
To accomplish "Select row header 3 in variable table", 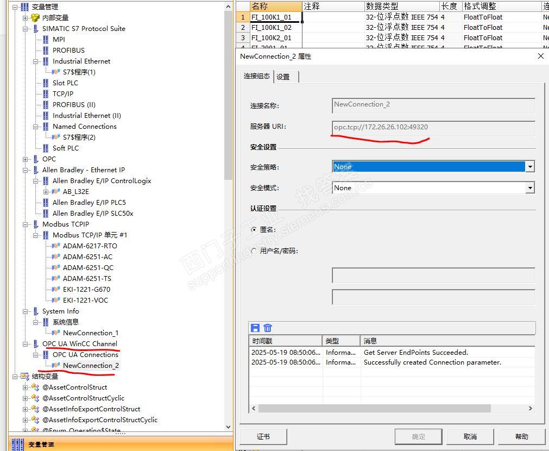I will tap(243, 38).
